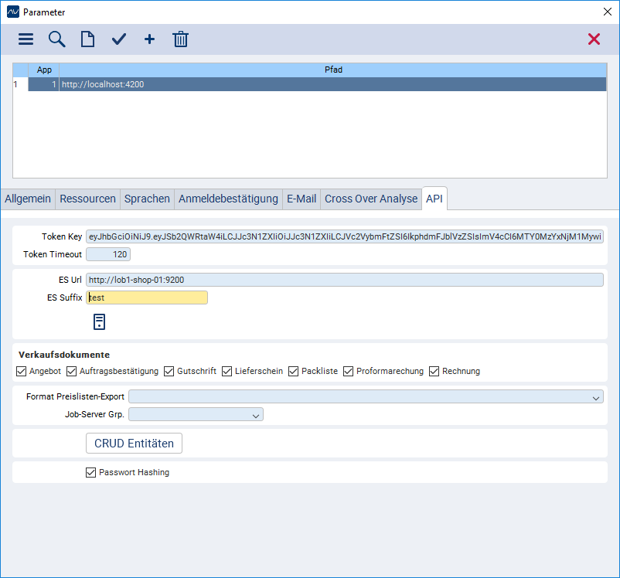The image size is (620, 578).
Task: Close the Parameter window
Action: 608,12
